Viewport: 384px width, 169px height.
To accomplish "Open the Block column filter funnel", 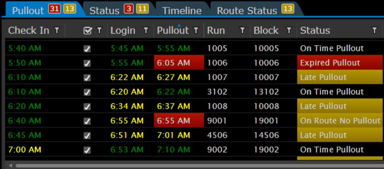I will 289,31.
